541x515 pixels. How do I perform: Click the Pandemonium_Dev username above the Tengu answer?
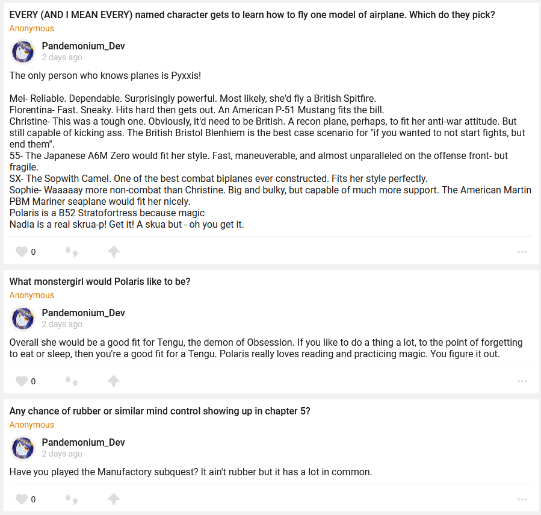coord(83,313)
